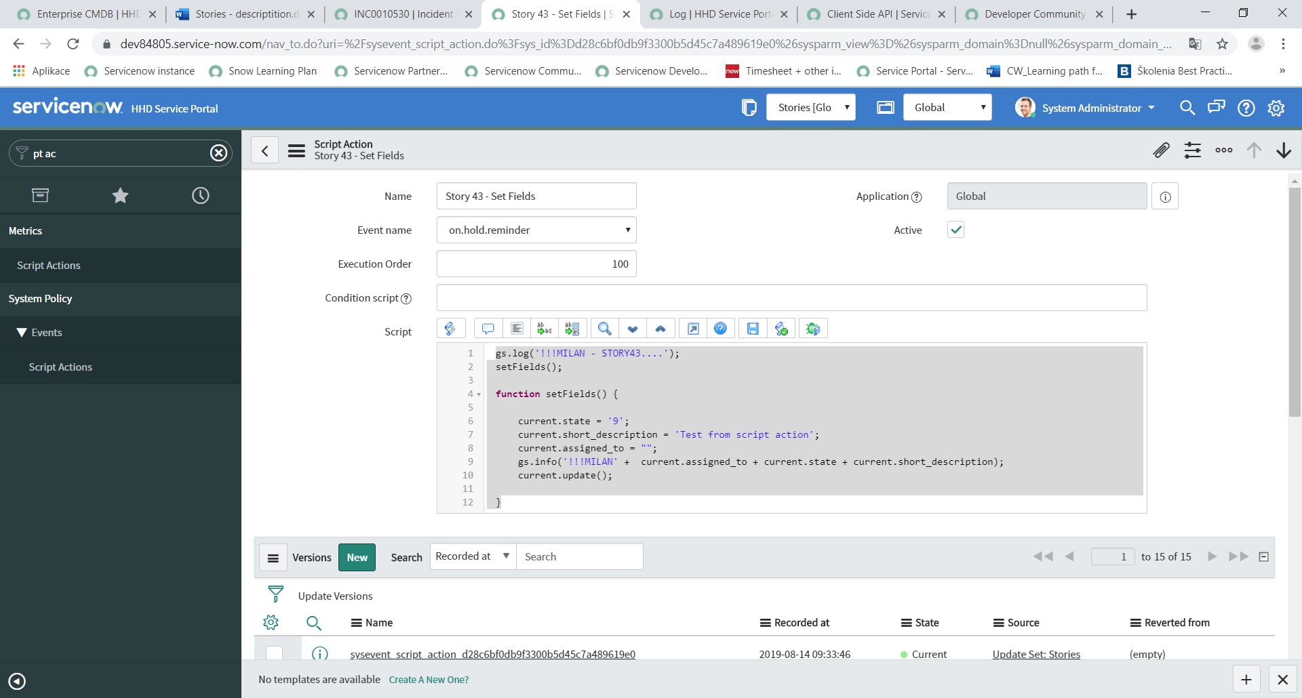Open the update set picker clipboard icon
Viewport: 1302px width, 698px height.
[x=749, y=107]
